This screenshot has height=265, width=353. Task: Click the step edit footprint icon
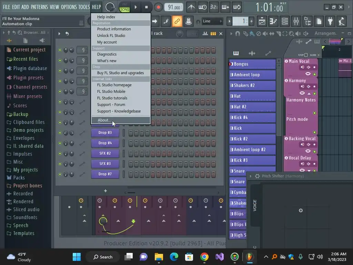tap(166, 21)
